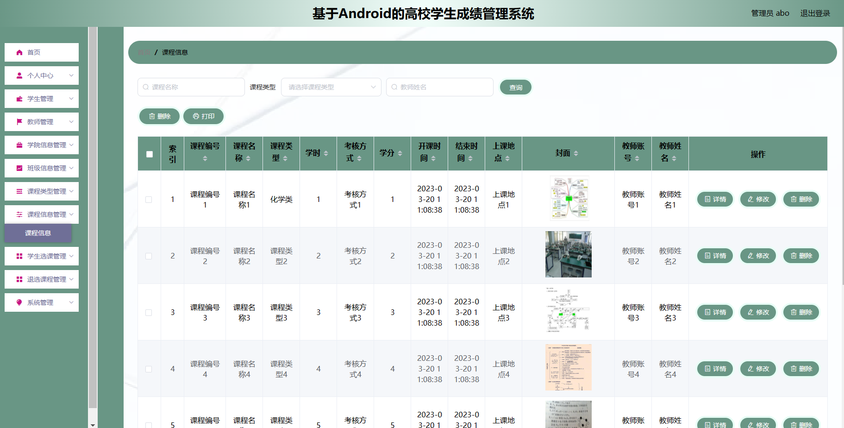Expand the 系统管理 menu chevron
This screenshot has height=428, width=844.
point(71,302)
